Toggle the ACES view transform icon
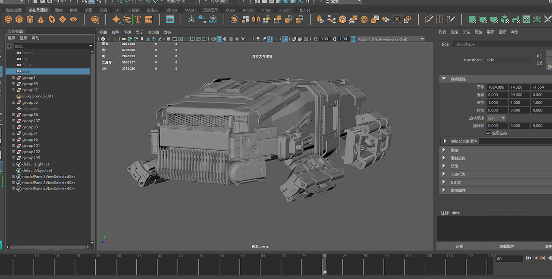 353,39
